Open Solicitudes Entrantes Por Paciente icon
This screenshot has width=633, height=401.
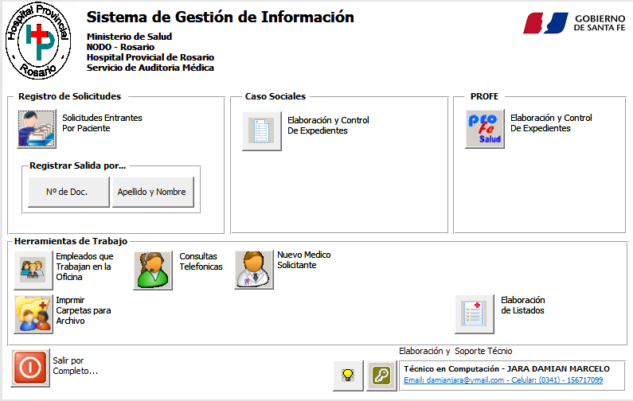pyautogui.click(x=37, y=129)
